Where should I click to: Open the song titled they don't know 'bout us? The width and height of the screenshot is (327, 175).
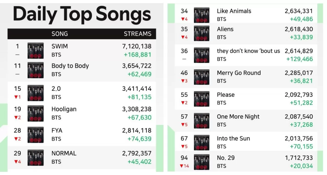248,51
